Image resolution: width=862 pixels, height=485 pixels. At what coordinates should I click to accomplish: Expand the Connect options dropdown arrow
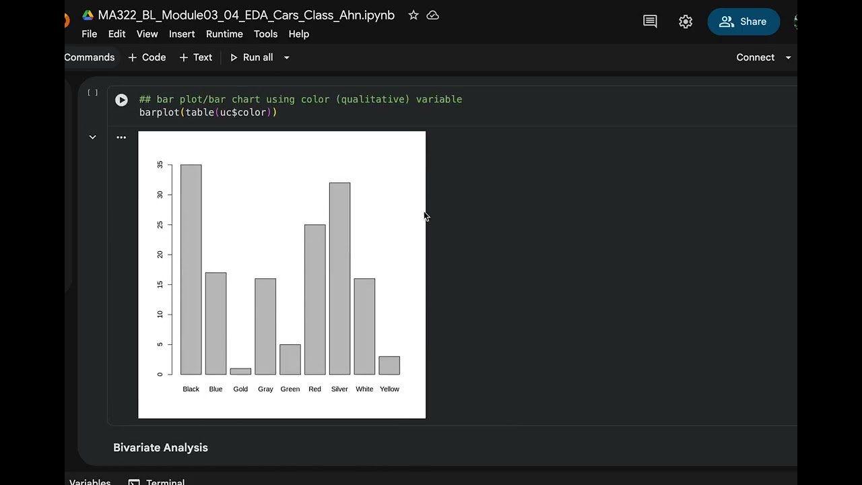click(x=788, y=57)
